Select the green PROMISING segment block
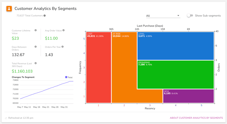 (x=176, y=74)
